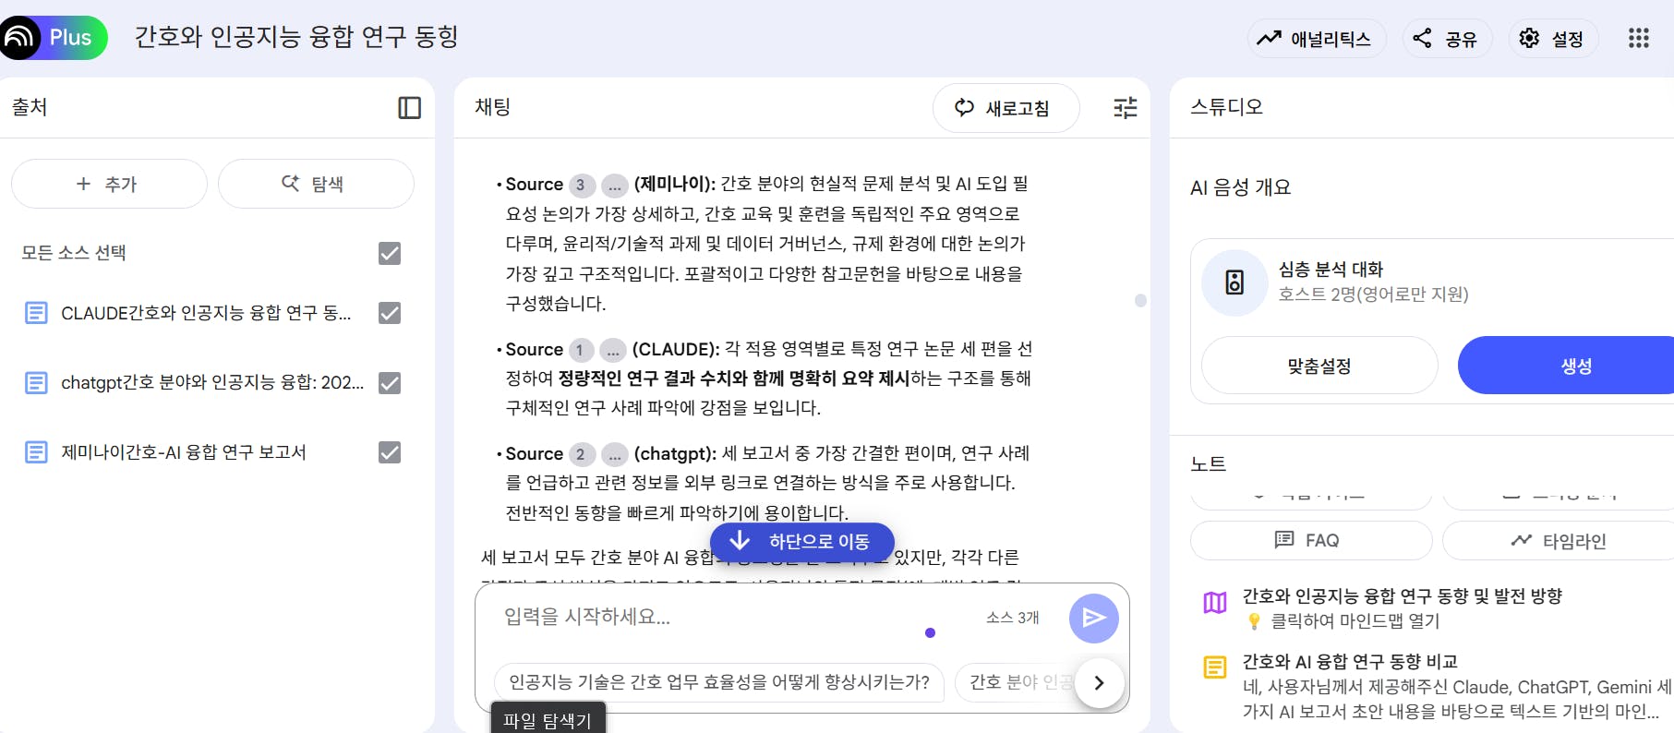
Task: Click citation 3 beside Source (제미나이)
Action: click(581, 185)
